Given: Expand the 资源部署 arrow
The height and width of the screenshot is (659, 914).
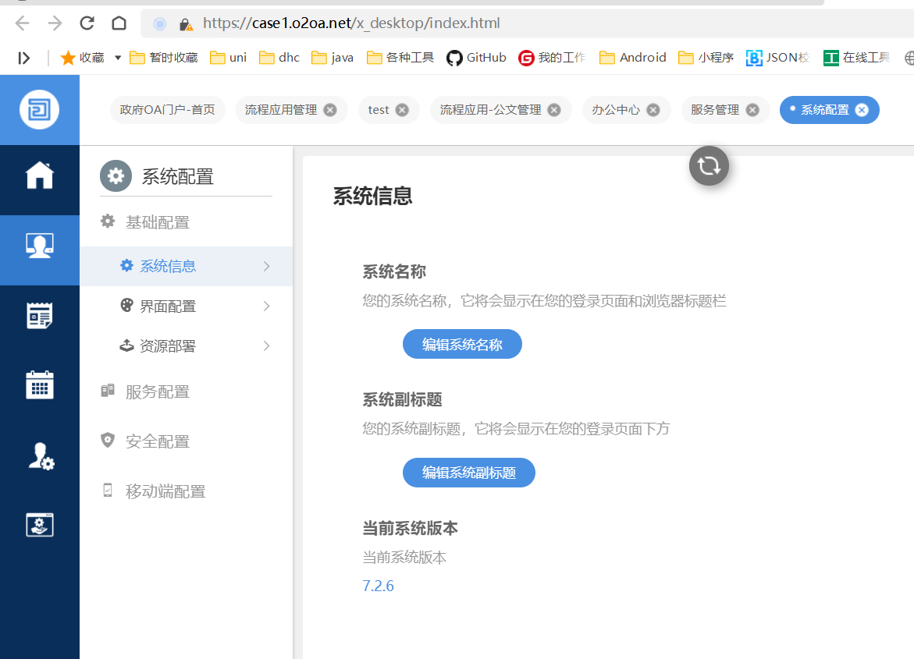Looking at the screenshot, I should tap(266, 346).
